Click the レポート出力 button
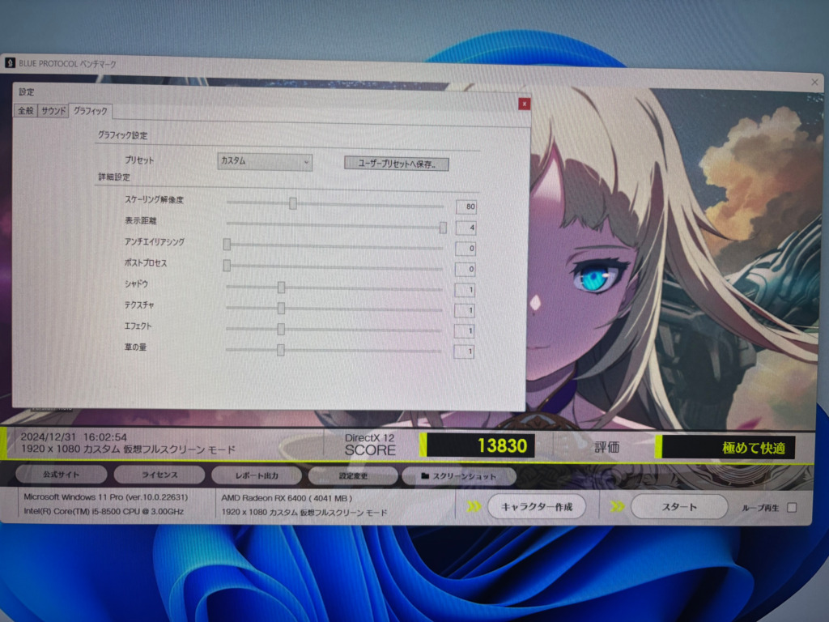The width and height of the screenshot is (829, 622). coord(257,475)
